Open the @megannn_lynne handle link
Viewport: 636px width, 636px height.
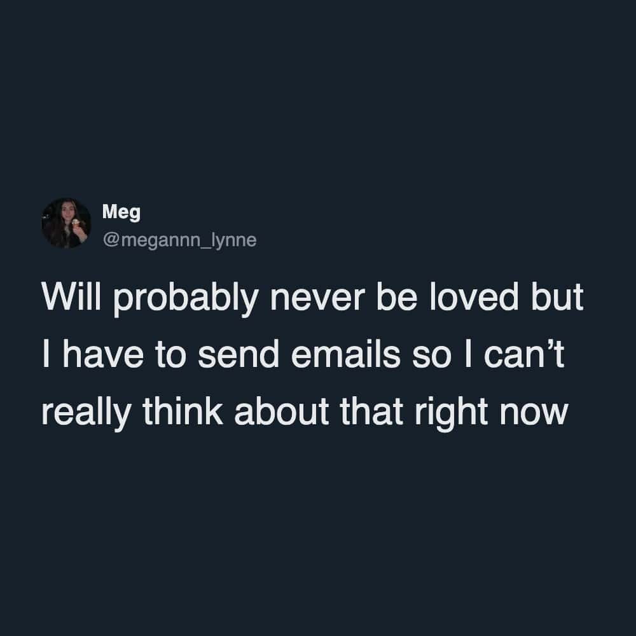point(180,240)
